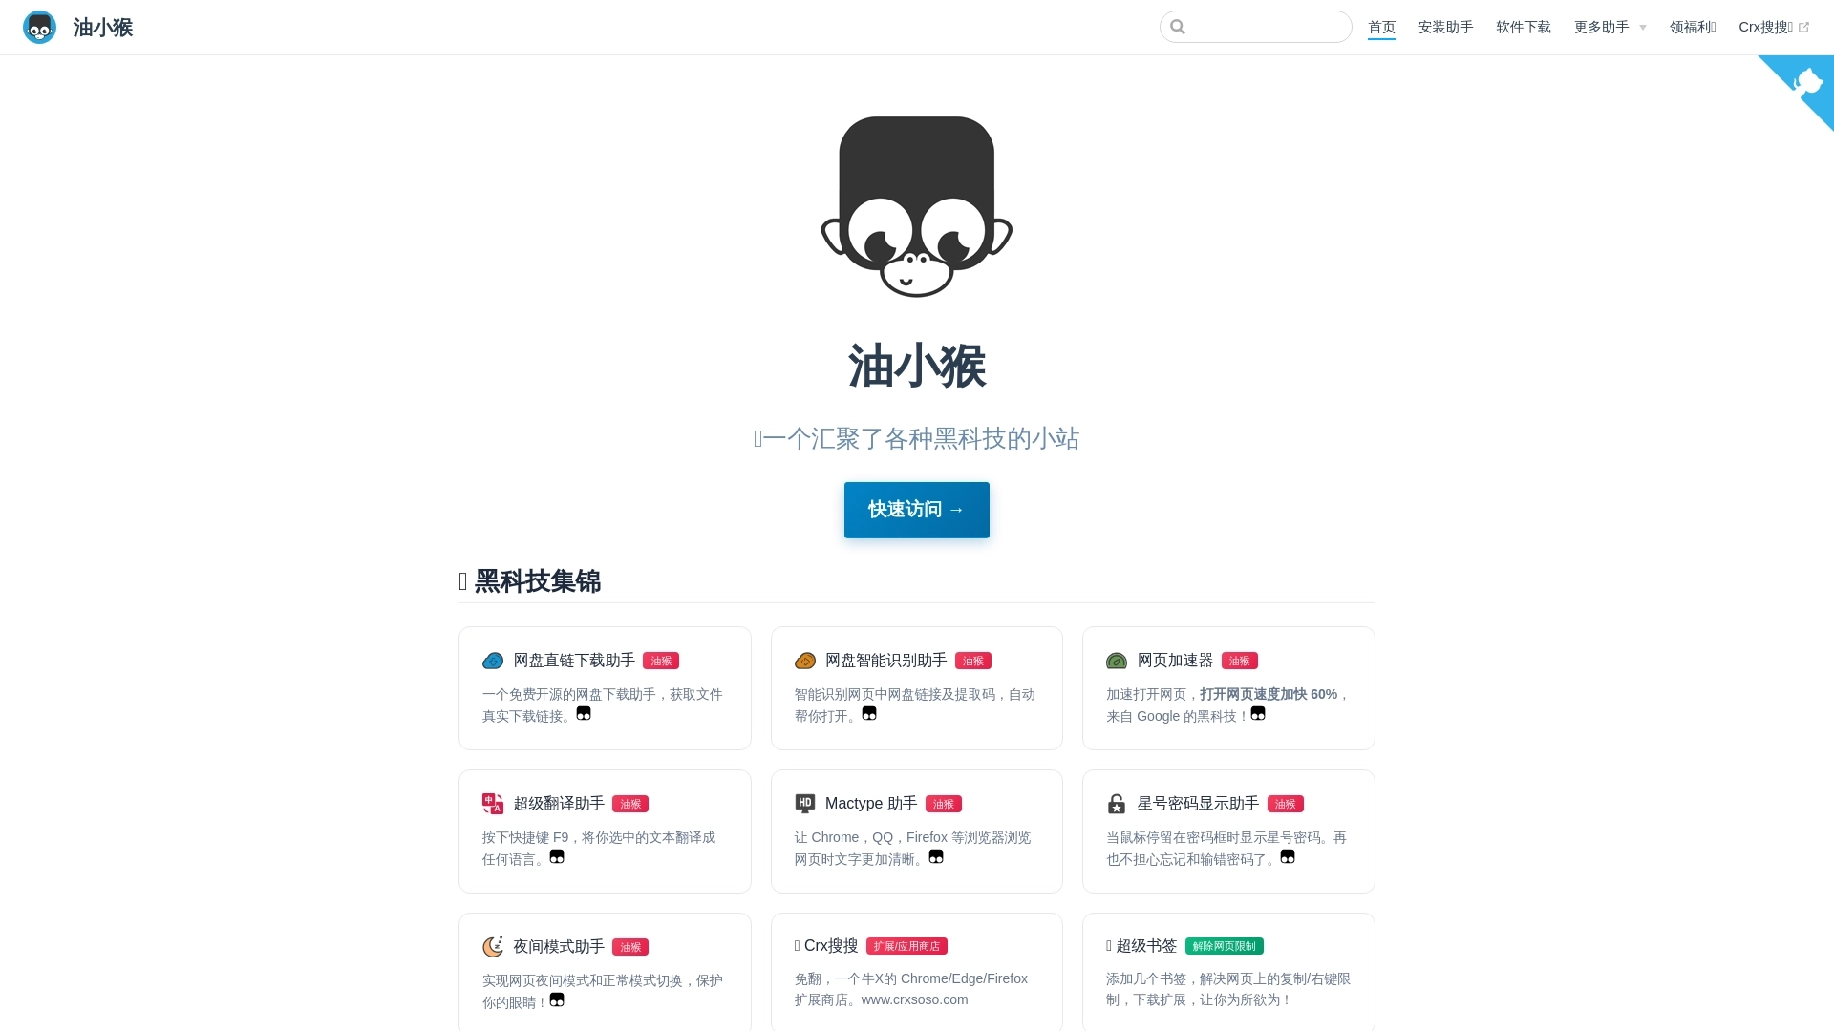Screen dimensions: 1834x1031
Task: Click Tampermonkey icon in 网盘直链下载助手 description
Action: [x=584, y=714]
